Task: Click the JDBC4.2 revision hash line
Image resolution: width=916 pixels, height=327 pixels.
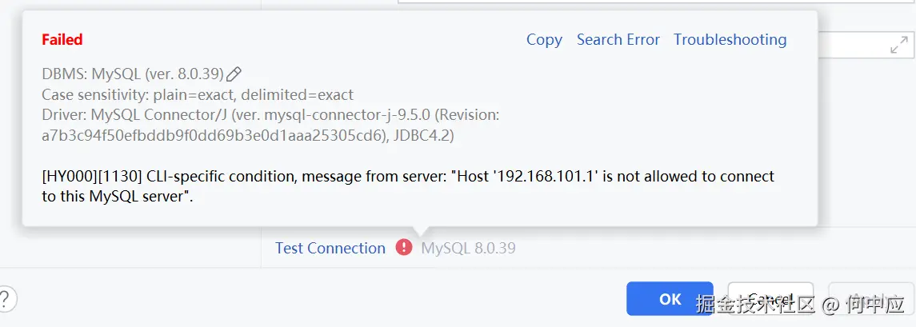Action: [x=248, y=135]
